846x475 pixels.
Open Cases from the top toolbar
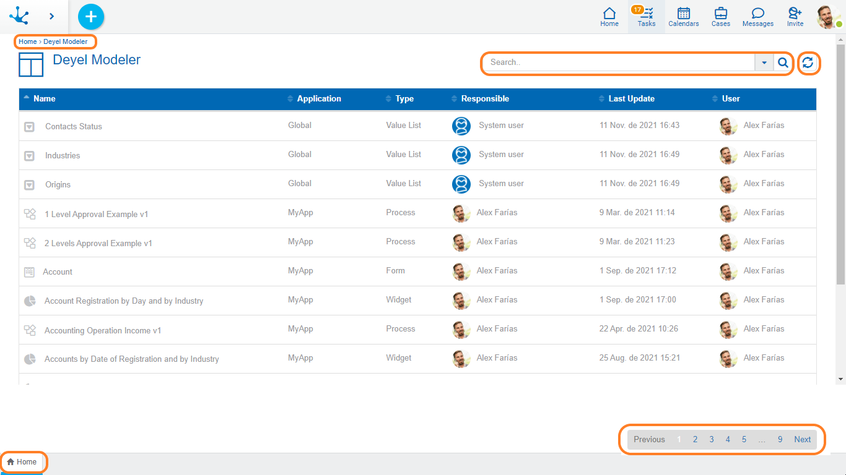pyautogui.click(x=721, y=17)
